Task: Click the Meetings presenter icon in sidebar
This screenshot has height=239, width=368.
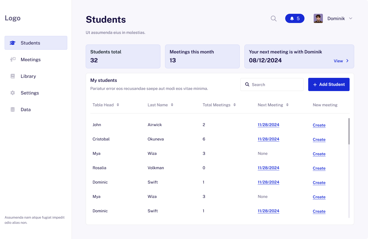Action: click(x=13, y=59)
